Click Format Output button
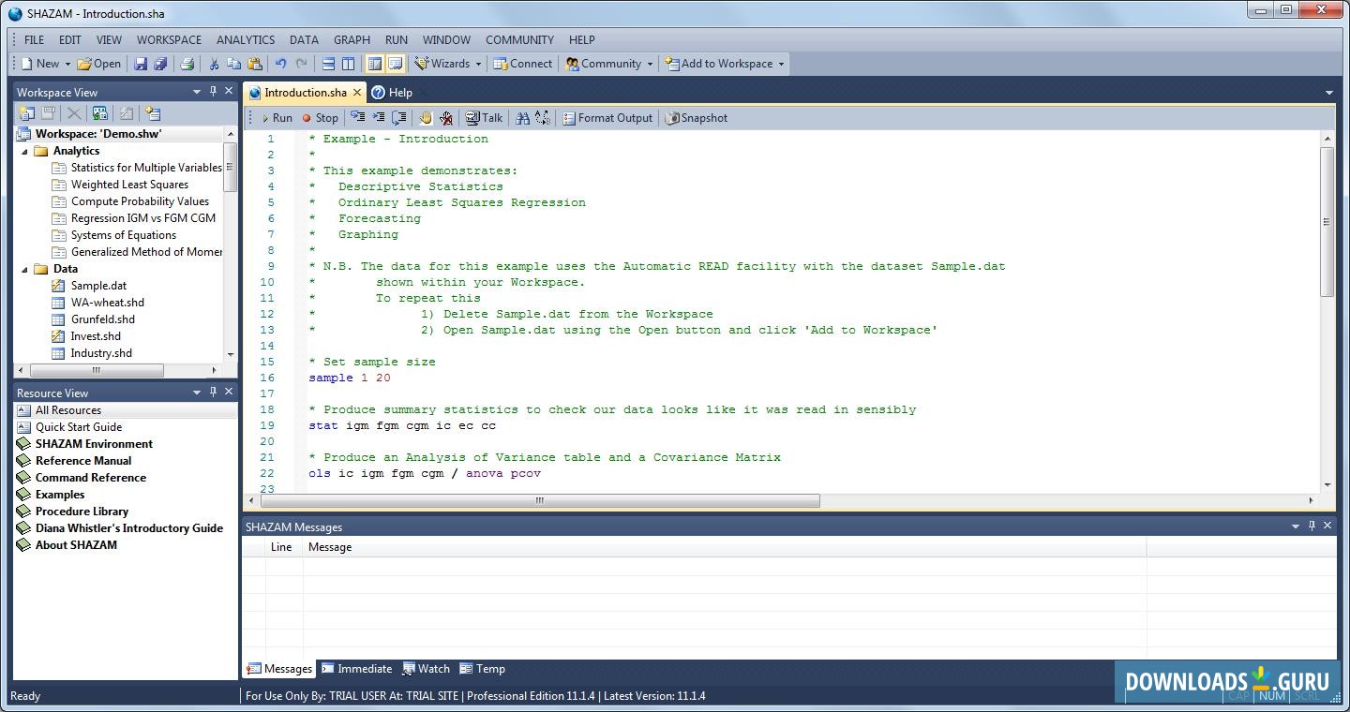Viewport: 1350px width, 712px height. (x=607, y=118)
